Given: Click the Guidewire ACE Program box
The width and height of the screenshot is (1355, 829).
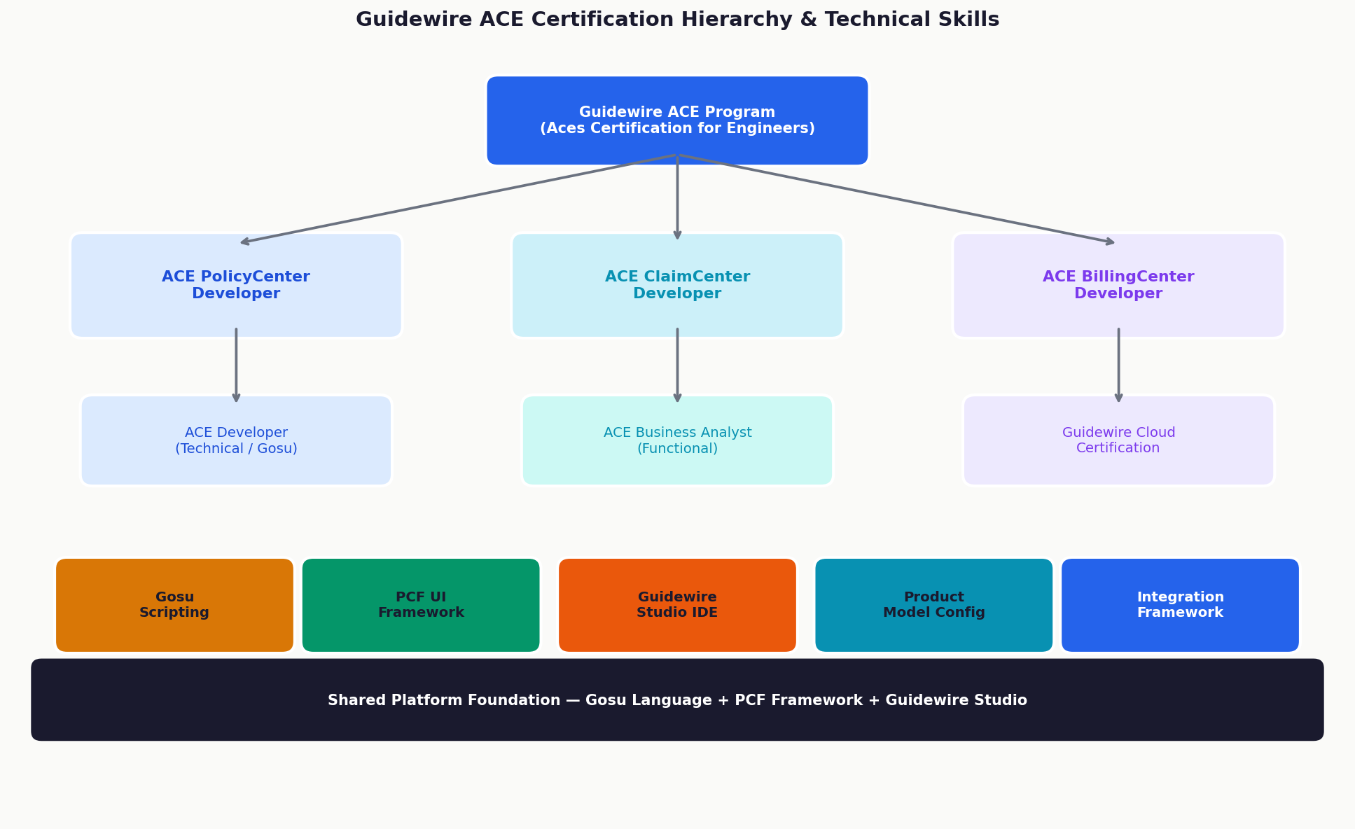Looking at the screenshot, I should click(677, 120).
